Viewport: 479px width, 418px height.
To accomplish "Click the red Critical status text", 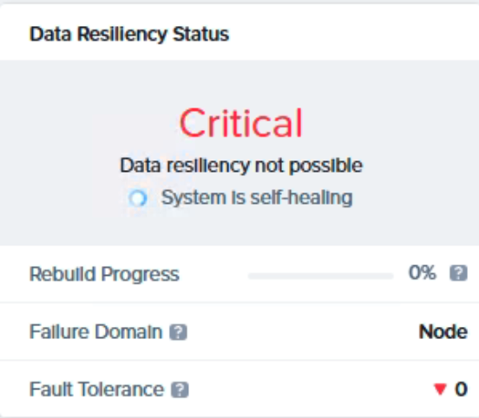I will (x=241, y=123).
